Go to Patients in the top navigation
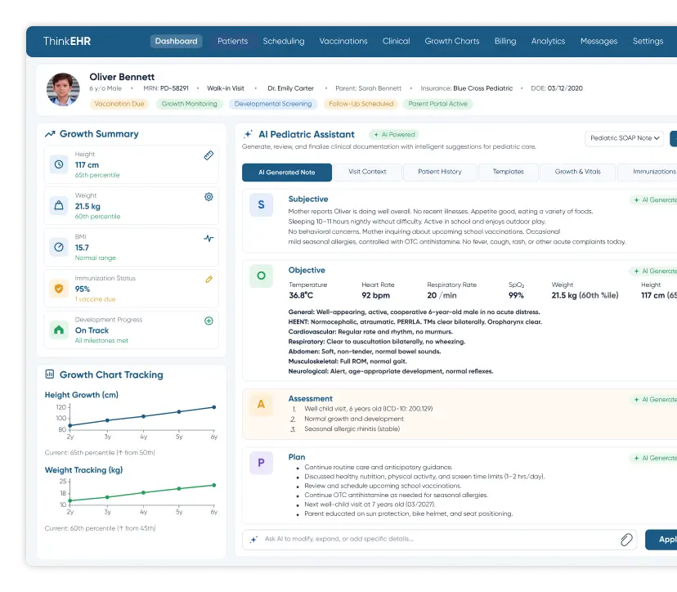 (233, 41)
